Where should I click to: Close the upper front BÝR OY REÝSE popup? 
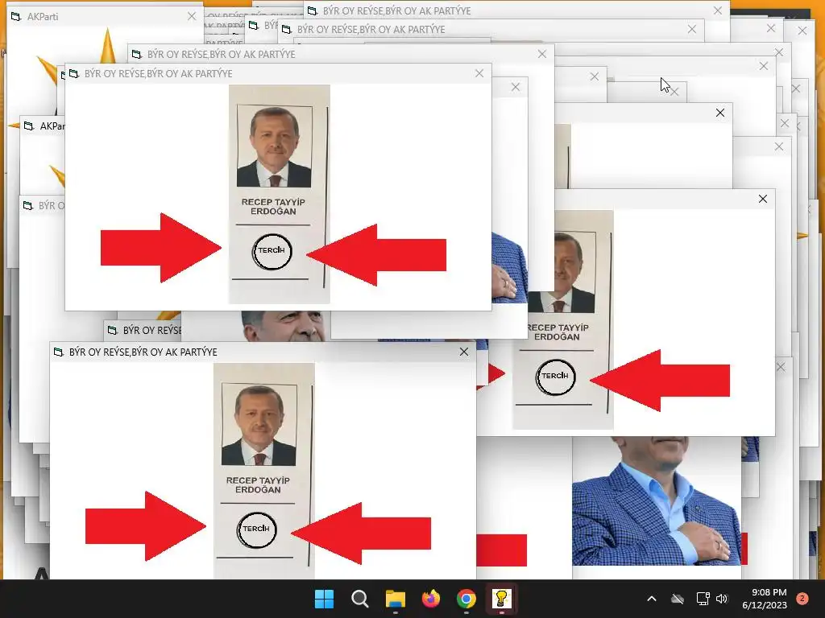(479, 73)
